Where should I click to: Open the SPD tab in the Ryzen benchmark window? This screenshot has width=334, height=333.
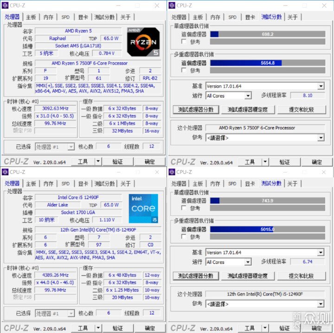(232, 17)
